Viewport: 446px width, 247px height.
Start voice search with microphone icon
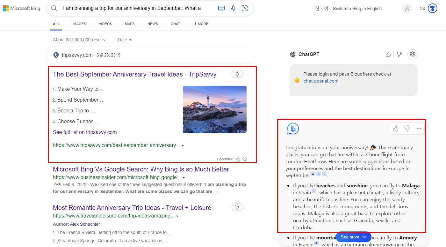click(233, 8)
